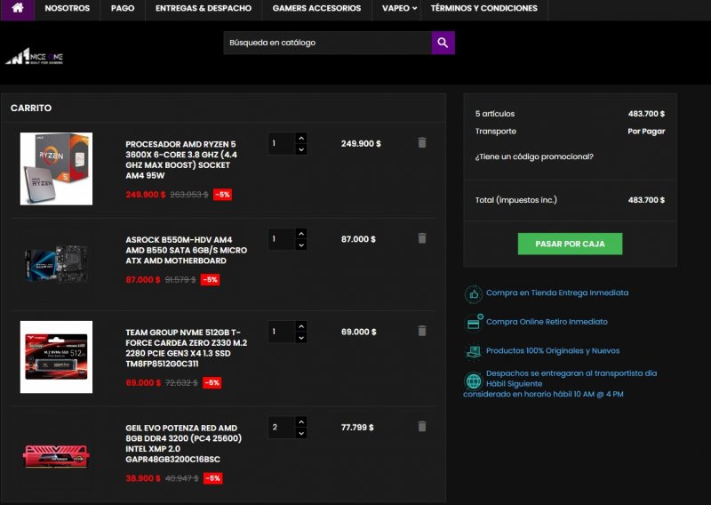Open the GeIL EVO Potenza product link
This screenshot has height=505, width=711.
click(x=184, y=444)
